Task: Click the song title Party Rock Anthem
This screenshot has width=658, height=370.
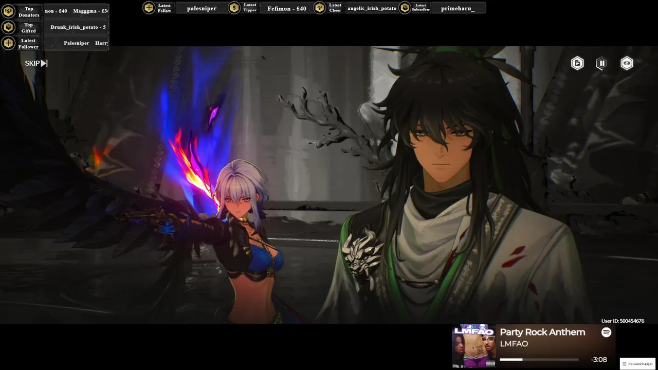Action: tap(542, 332)
